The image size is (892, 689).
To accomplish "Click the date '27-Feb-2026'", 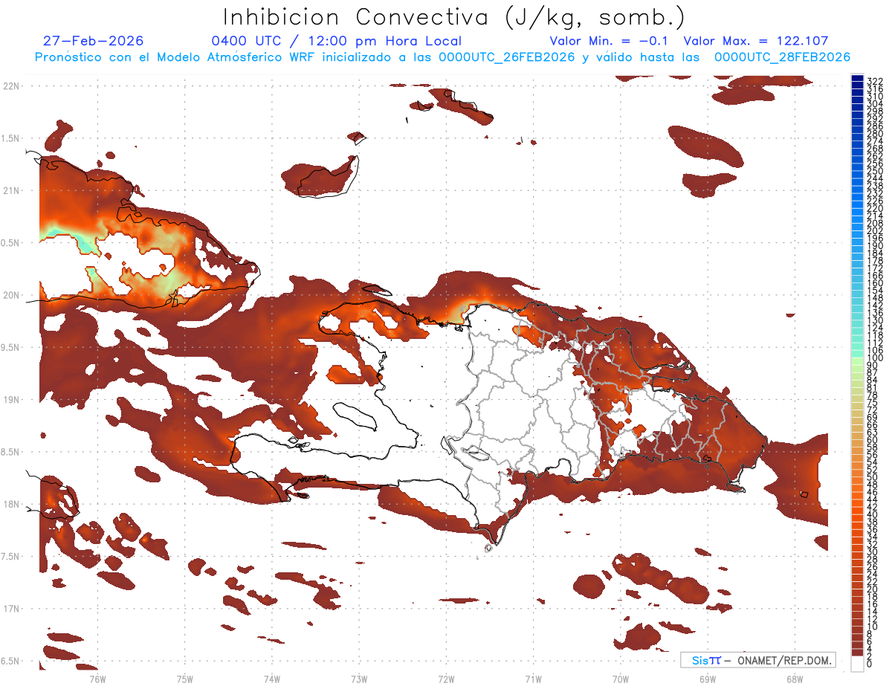I will point(94,41).
